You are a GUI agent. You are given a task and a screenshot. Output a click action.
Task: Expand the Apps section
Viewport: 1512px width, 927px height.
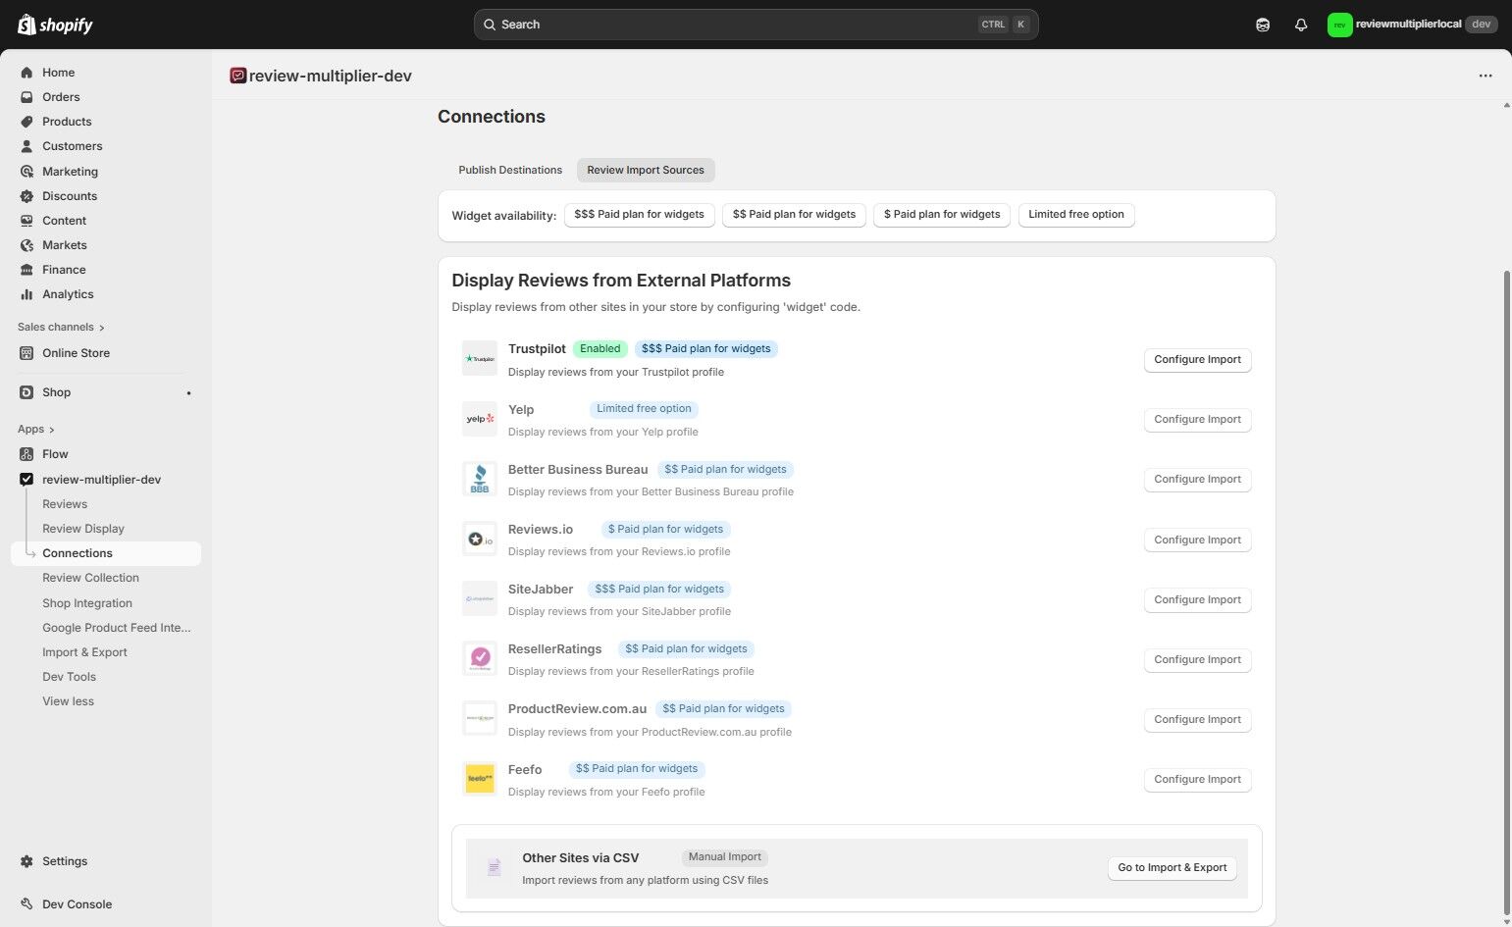(x=36, y=430)
